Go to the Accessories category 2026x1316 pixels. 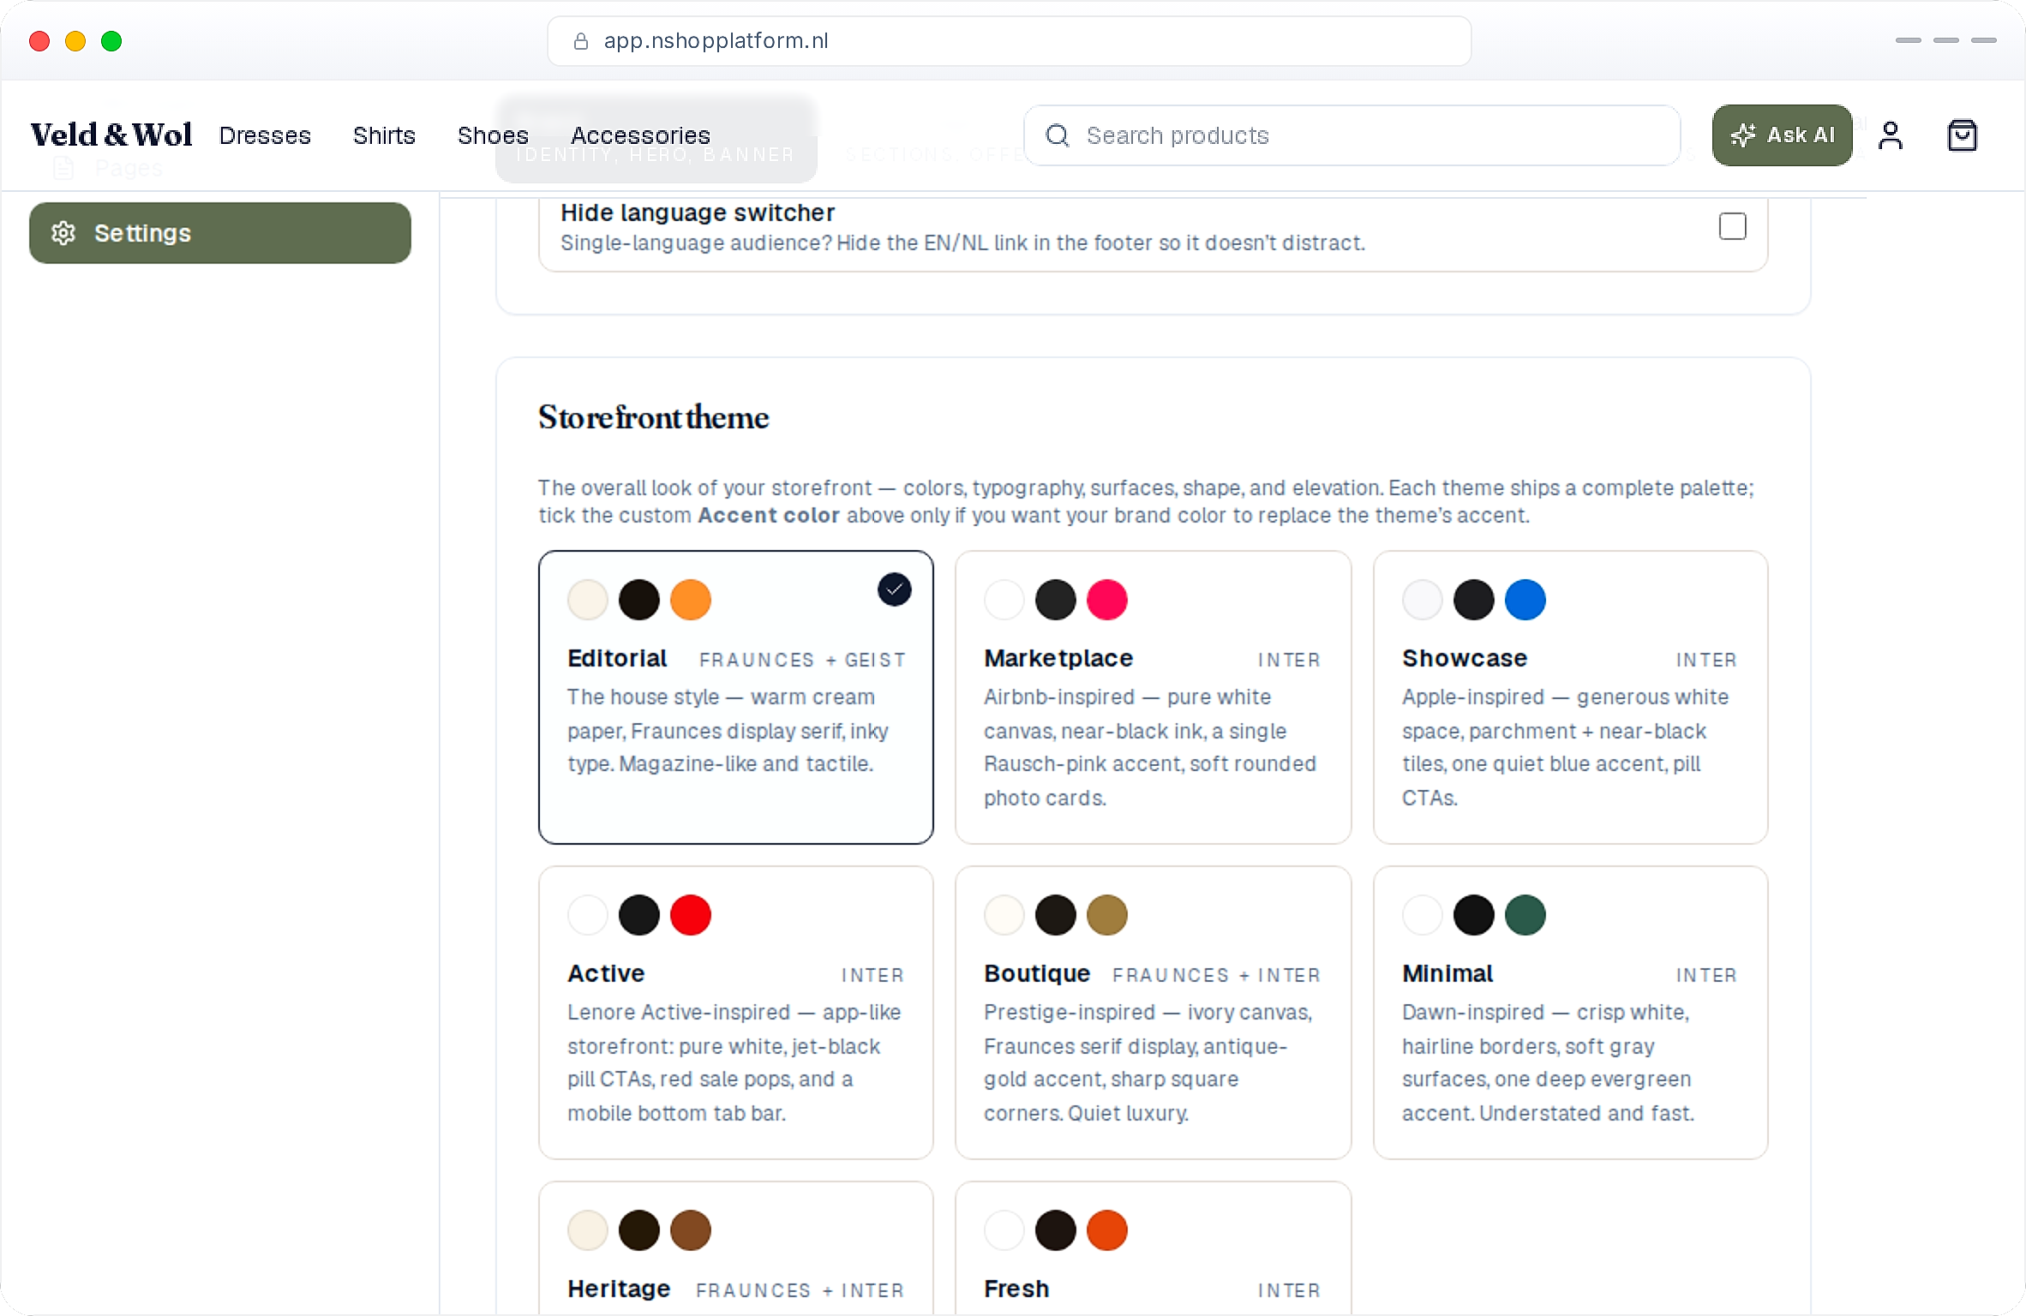[640, 135]
